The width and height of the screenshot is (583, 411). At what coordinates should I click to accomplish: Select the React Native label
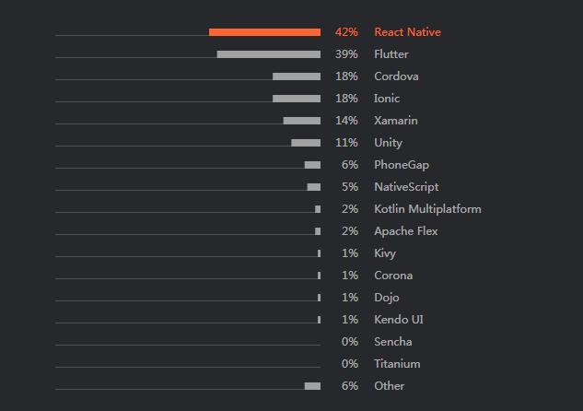[x=407, y=32]
